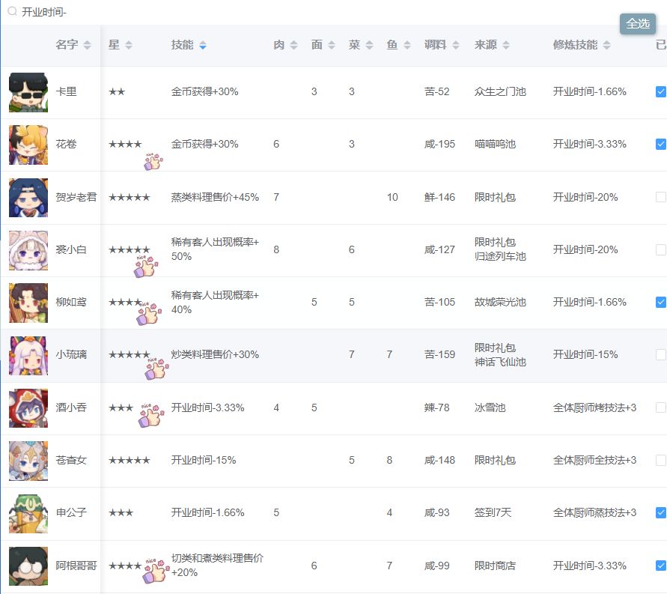Click source 签到7天

coord(493,513)
